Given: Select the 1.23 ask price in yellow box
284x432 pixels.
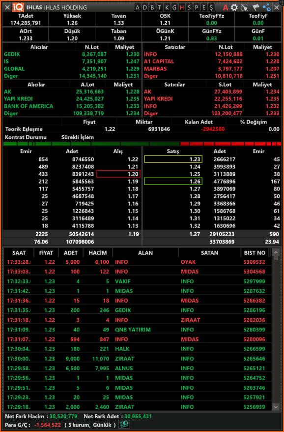Looking at the screenshot, I should click(173, 159).
